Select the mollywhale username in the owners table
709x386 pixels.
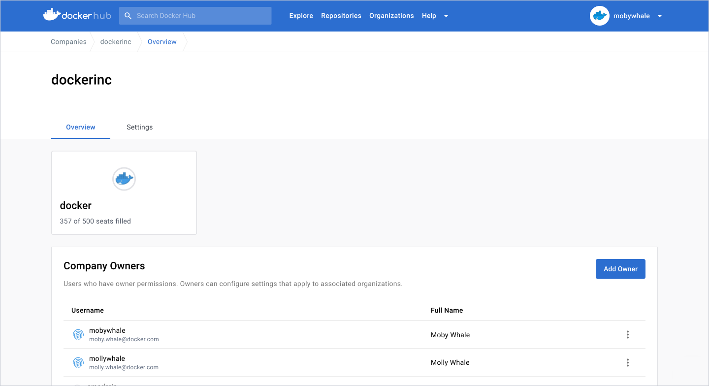click(x=107, y=358)
